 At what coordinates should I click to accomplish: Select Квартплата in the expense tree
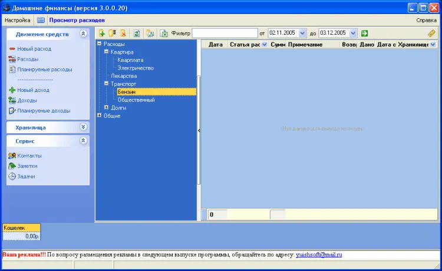[x=130, y=60]
